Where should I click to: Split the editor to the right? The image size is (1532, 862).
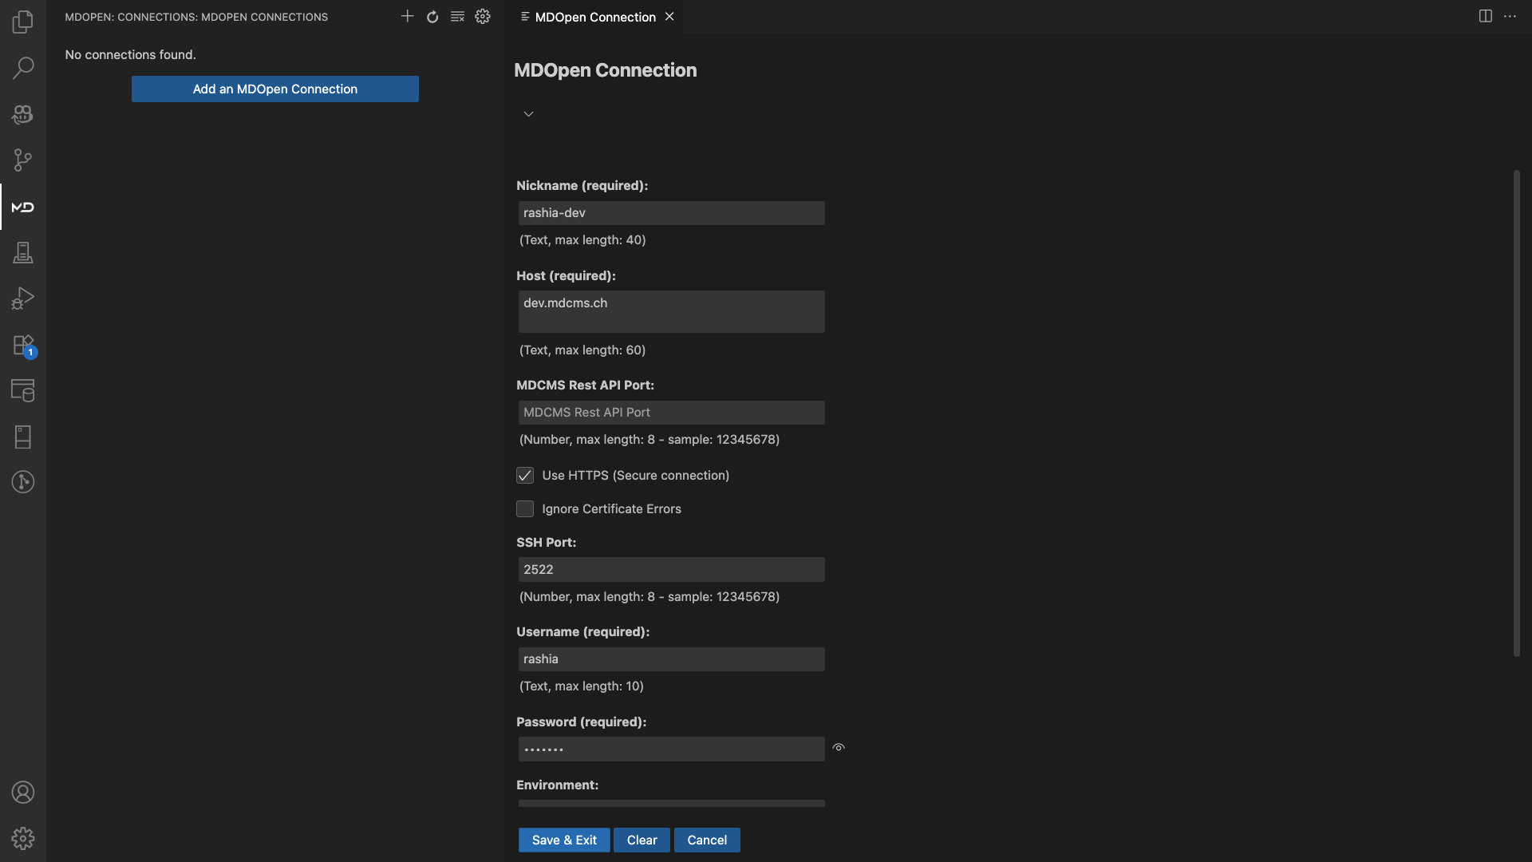point(1485,17)
